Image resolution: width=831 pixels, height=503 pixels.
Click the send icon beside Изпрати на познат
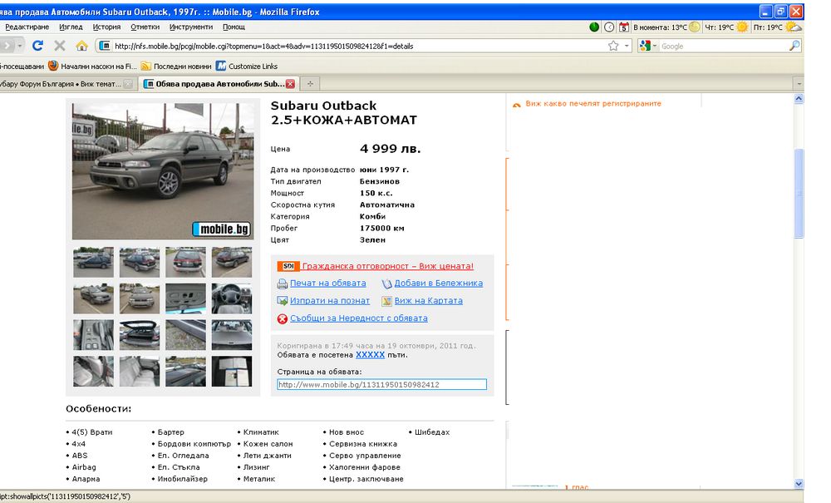tap(283, 301)
